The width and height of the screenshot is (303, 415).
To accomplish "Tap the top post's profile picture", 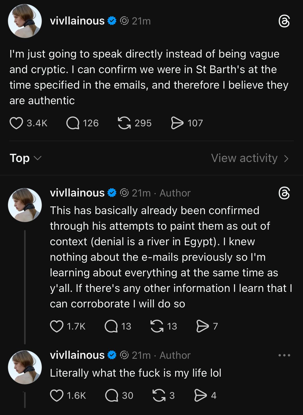I will tap(25, 21).
